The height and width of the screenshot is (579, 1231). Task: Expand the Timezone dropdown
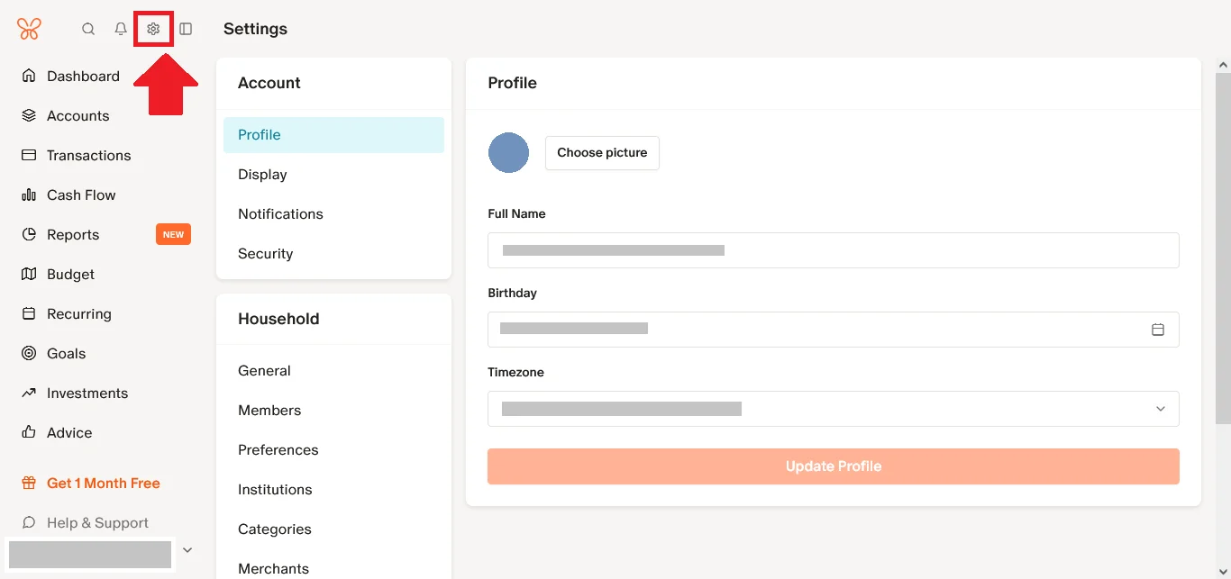1160,409
